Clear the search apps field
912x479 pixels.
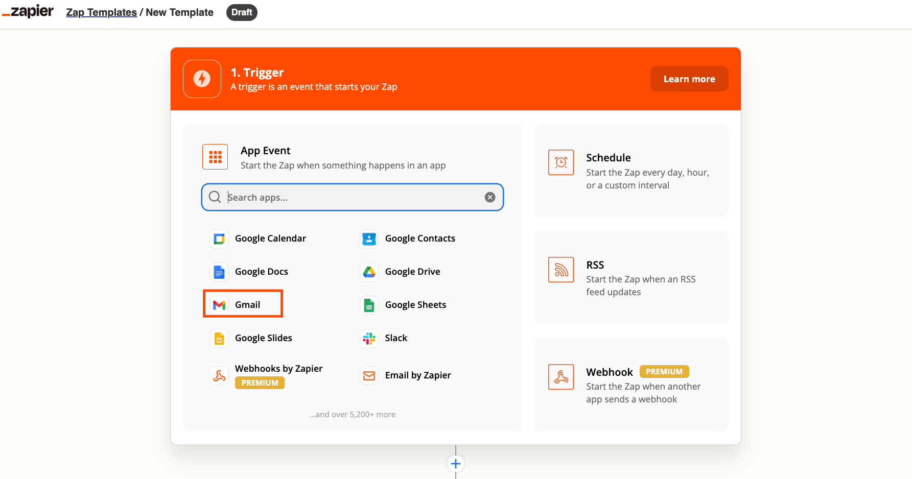pos(490,197)
